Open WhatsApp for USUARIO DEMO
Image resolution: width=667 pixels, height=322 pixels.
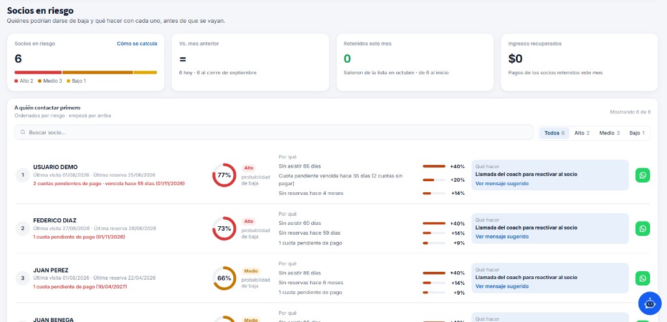(x=642, y=175)
